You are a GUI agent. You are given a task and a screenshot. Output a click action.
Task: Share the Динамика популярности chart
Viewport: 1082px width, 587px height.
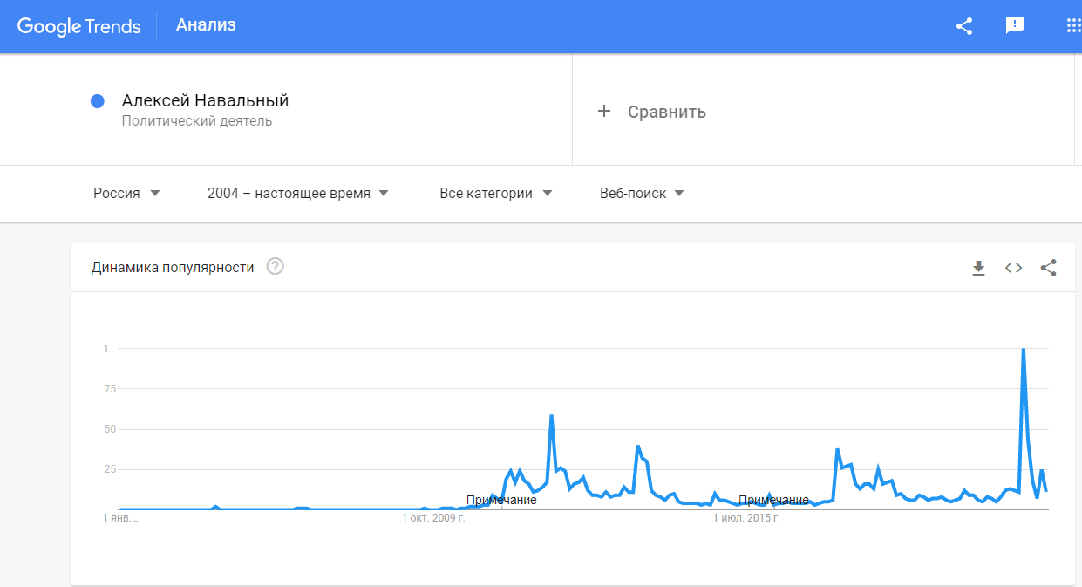(x=1049, y=268)
